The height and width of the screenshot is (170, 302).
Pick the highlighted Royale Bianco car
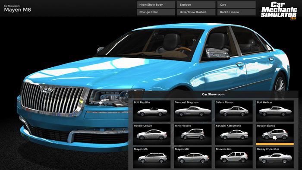point(275,134)
